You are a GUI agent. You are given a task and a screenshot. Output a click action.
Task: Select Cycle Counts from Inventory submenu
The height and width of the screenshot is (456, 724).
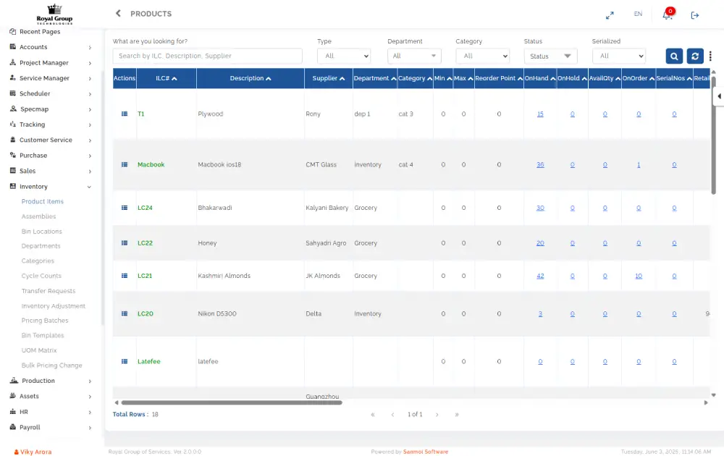point(41,276)
